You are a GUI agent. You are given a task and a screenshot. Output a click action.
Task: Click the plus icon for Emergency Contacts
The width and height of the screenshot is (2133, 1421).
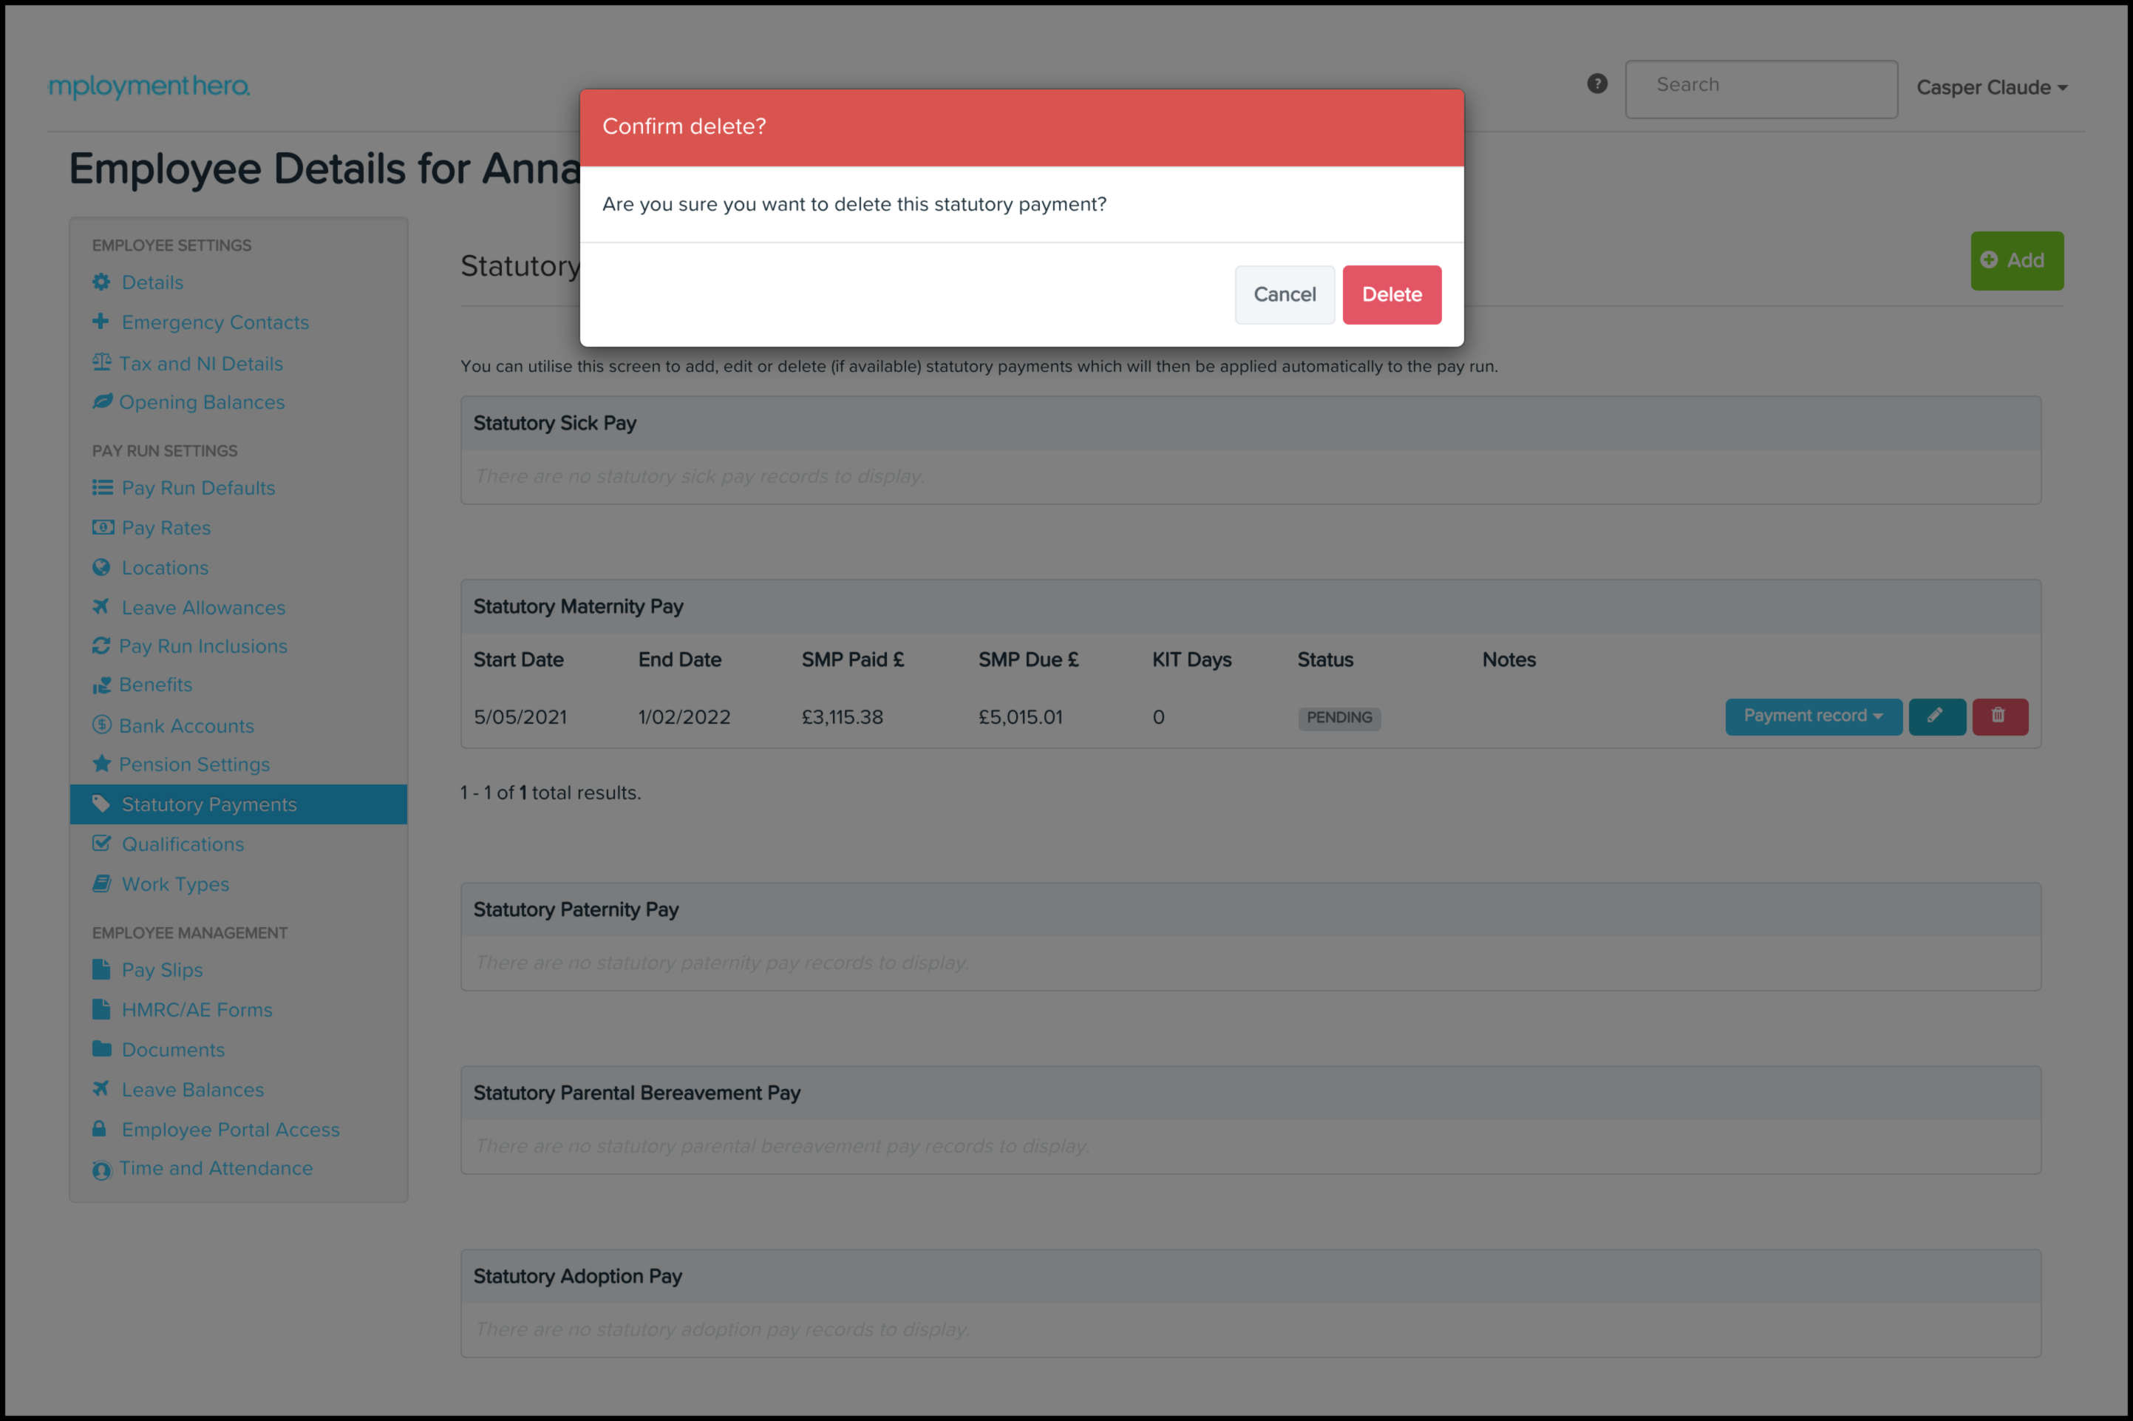[101, 322]
